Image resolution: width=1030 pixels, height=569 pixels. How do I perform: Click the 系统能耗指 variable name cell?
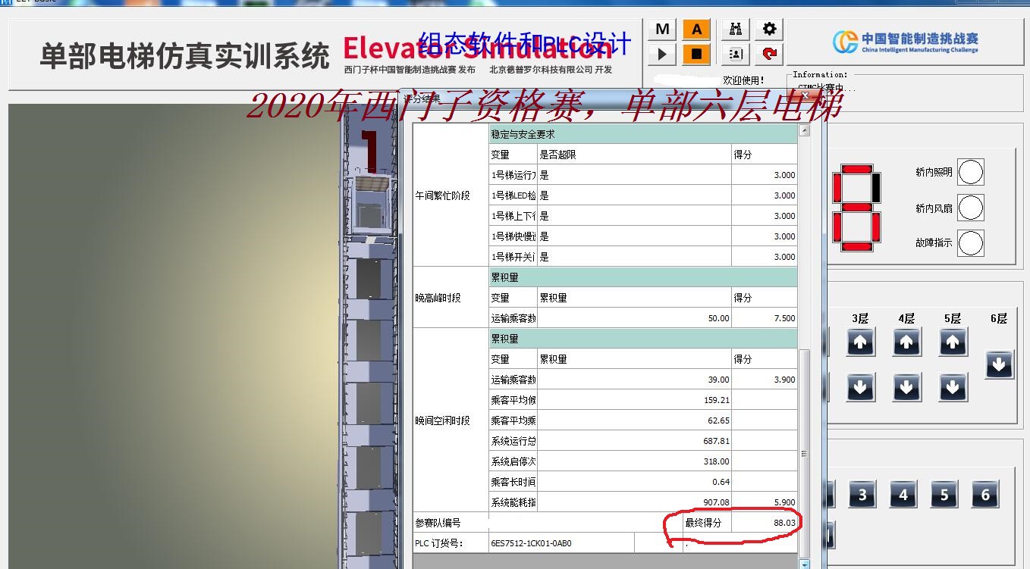tap(513, 502)
